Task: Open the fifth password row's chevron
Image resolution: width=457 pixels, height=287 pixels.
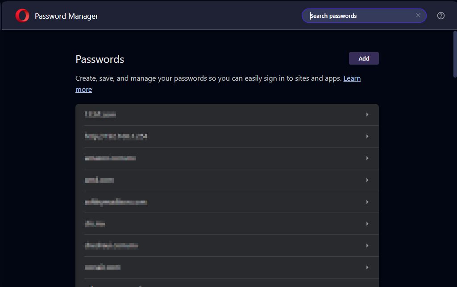Action: (x=367, y=202)
